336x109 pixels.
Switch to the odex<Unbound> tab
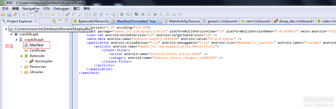click(x=326, y=21)
